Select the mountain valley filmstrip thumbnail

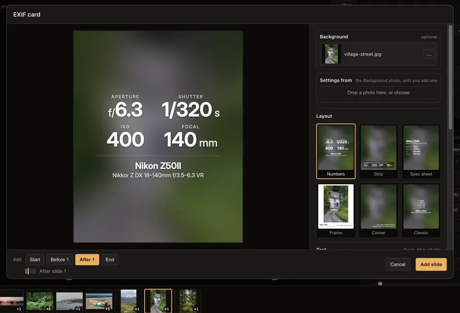[x=128, y=301]
